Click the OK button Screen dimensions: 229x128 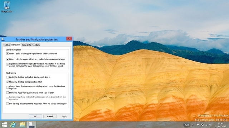[x=35, y=117]
